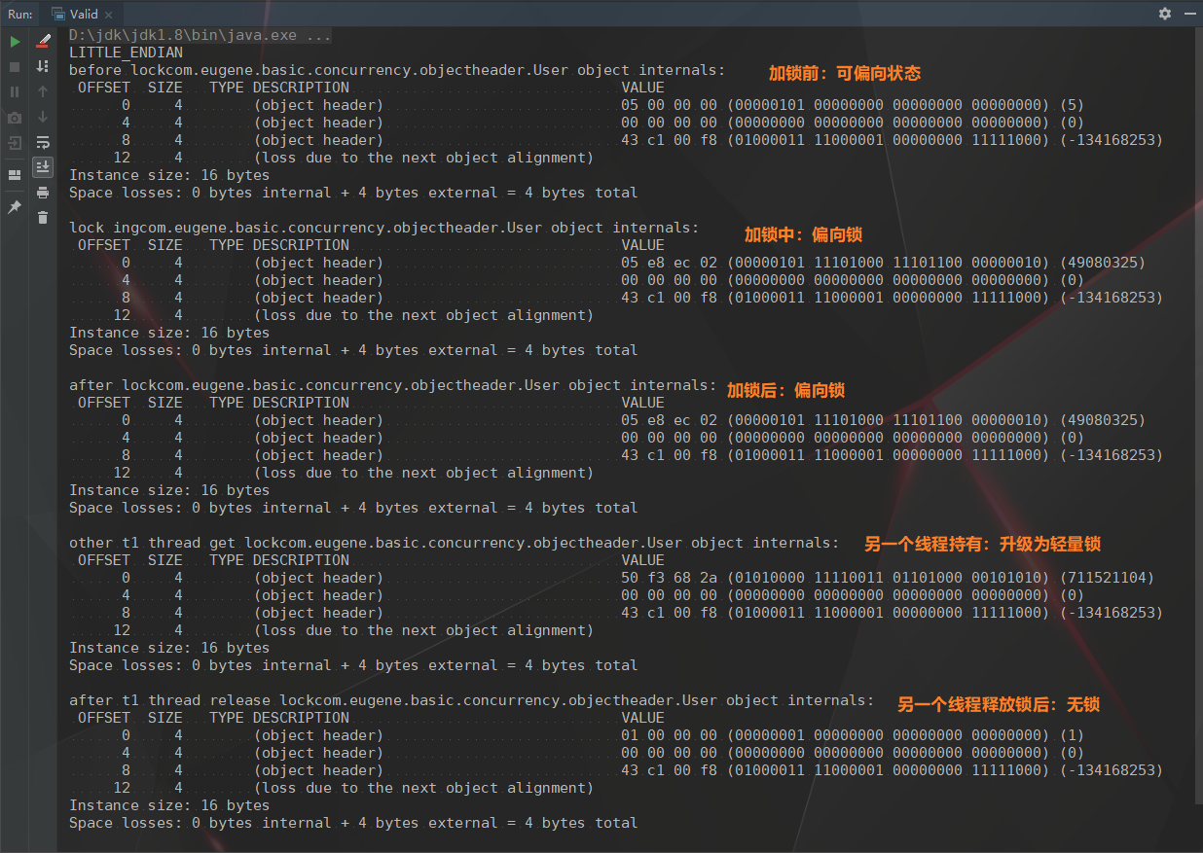
Task: Click the 'after t1 thread release lock' heading line
Action: click(471, 700)
